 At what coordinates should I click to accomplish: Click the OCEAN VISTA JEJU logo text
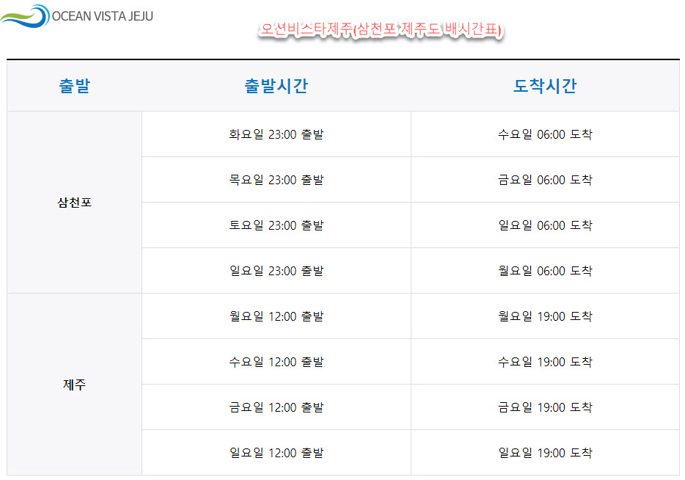pos(102,17)
